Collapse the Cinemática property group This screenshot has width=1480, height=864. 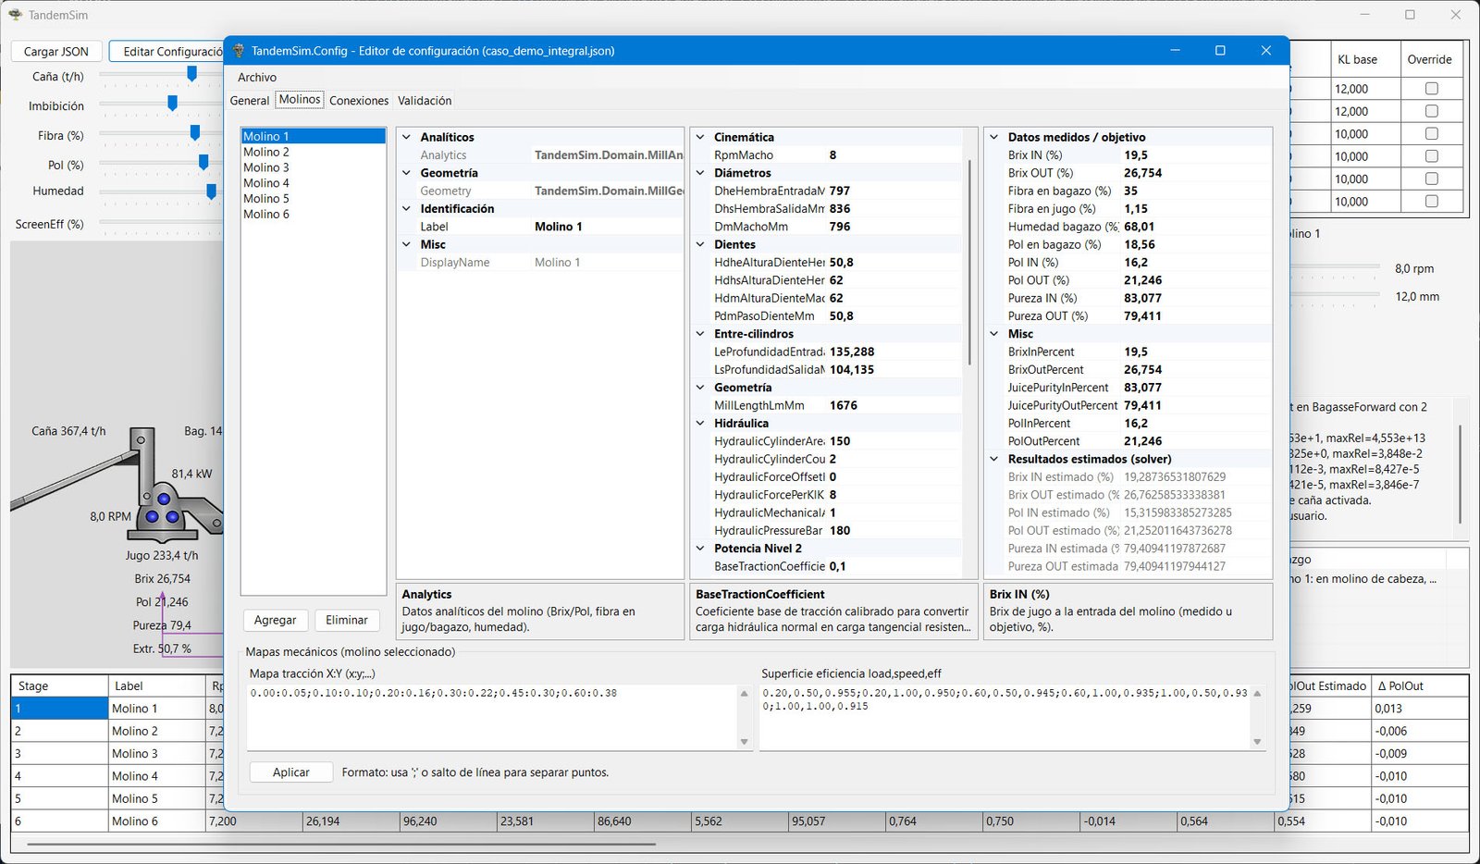[700, 137]
